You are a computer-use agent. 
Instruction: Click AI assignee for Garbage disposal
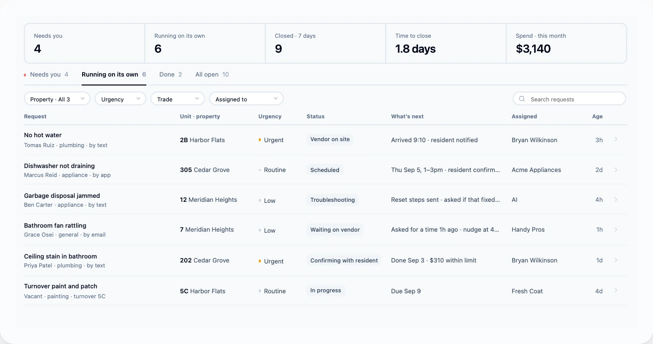pos(515,200)
